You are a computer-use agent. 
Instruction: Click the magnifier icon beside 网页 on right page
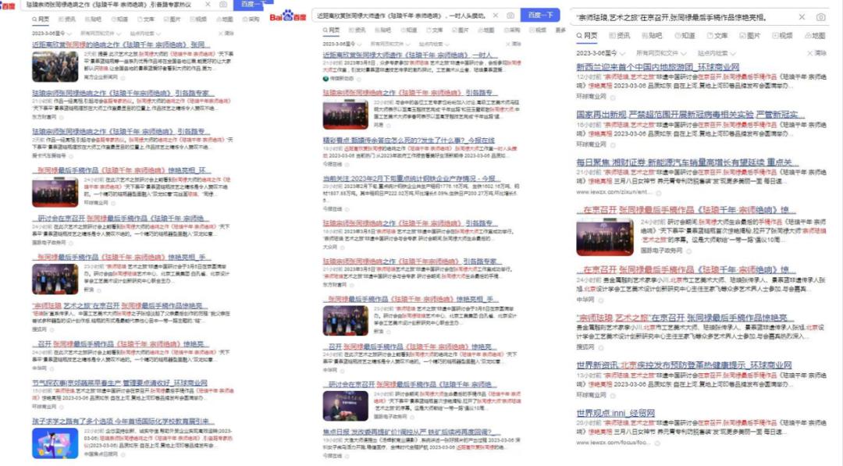[x=580, y=34]
